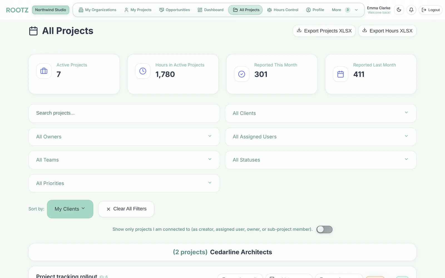Open the All Priorities dropdown
Viewport: 445px width, 278px height.
[124, 183]
